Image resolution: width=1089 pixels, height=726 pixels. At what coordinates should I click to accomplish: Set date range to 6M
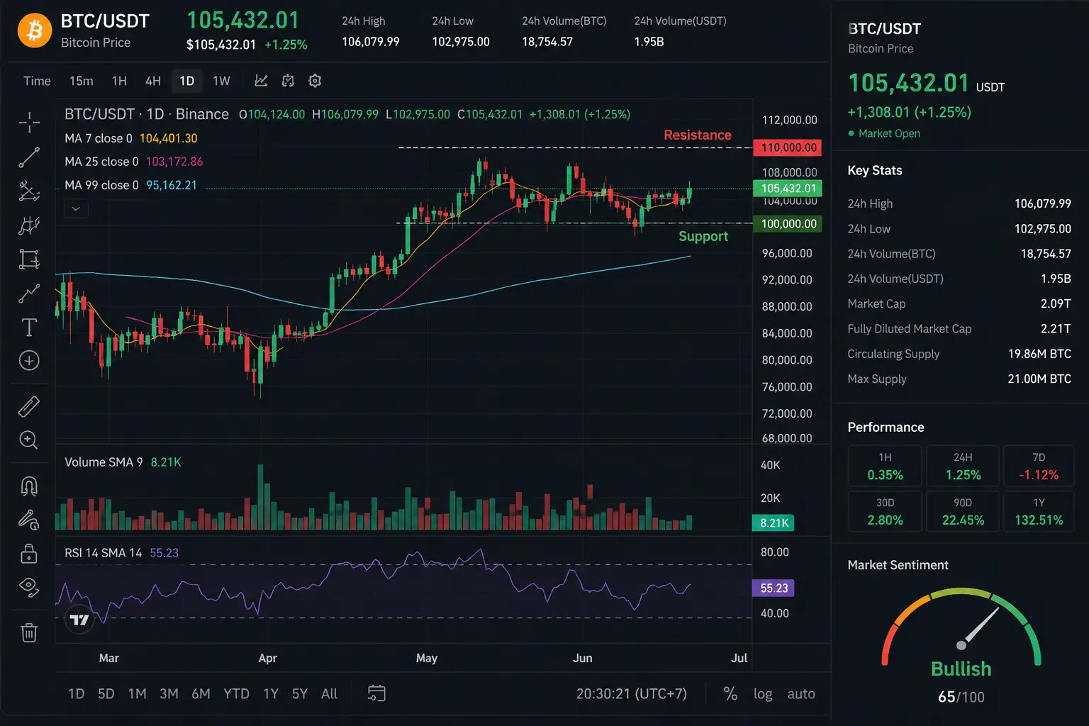coord(201,693)
